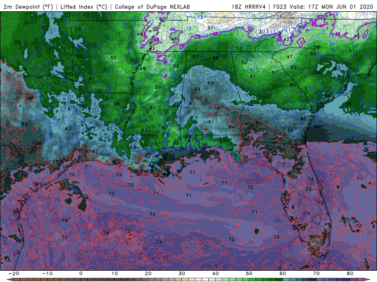The image size is (377, 282).
Task: Click the '49' dewpoint value on map
Action: coord(143,69)
